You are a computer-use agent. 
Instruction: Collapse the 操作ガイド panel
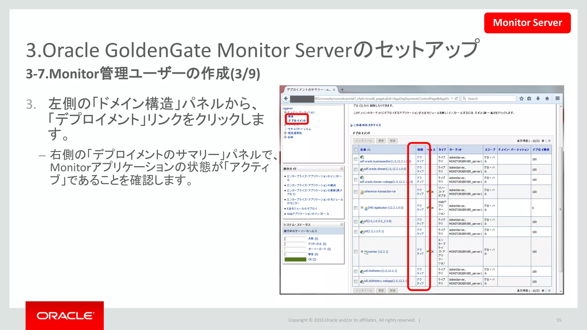pyautogui.click(x=342, y=168)
